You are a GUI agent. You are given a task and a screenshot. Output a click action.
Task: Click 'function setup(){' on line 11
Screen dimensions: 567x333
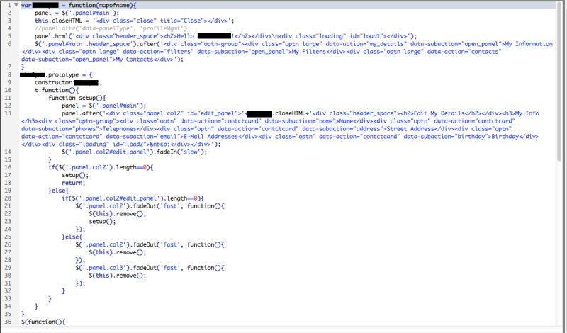click(77, 98)
